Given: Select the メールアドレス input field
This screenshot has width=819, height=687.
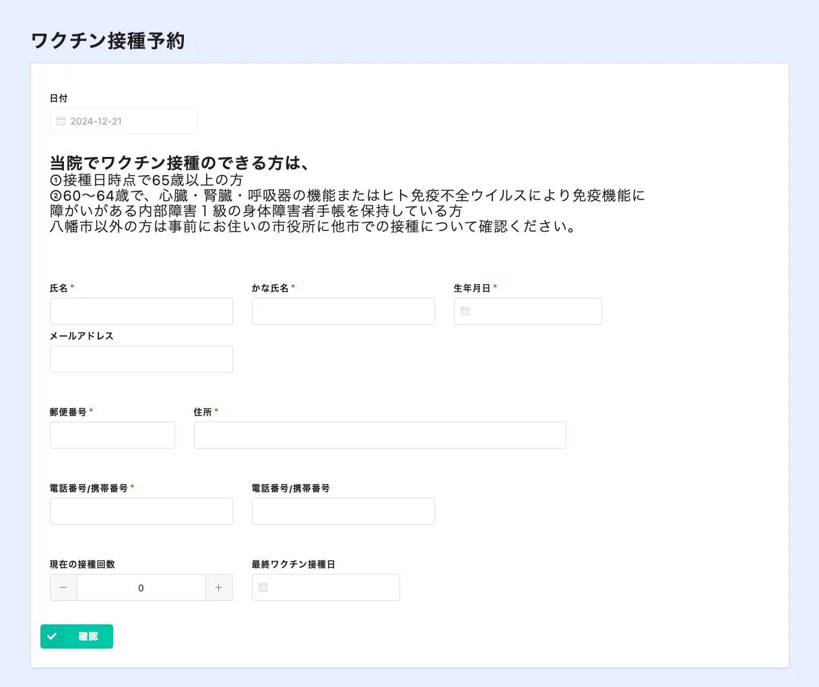Looking at the screenshot, I should [x=141, y=359].
